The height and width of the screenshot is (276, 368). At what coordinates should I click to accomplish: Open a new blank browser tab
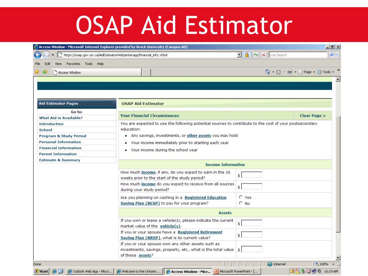(147, 73)
